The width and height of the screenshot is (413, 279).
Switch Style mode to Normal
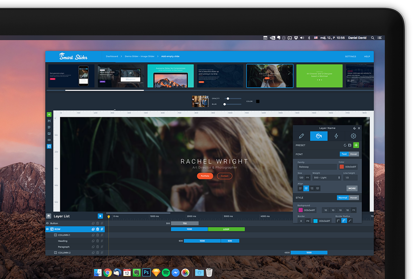click(343, 198)
